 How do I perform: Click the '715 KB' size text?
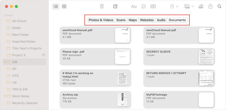pyautogui.click(x=67, y=102)
